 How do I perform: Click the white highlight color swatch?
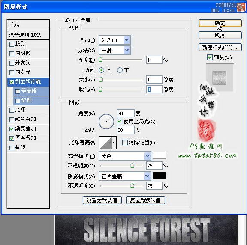pyautogui.click(x=159, y=155)
